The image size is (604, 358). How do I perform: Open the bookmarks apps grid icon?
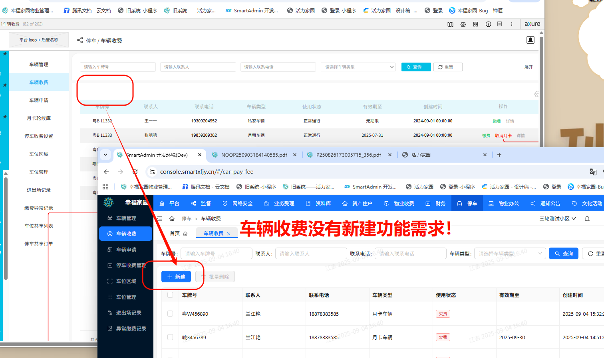point(105,187)
